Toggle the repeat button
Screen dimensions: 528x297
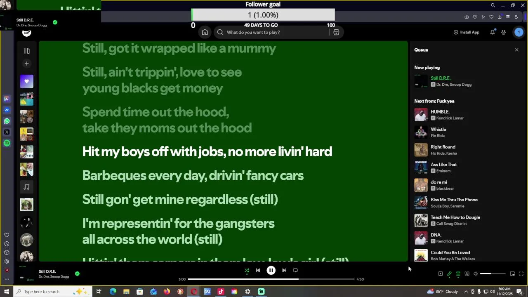(295, 271)
